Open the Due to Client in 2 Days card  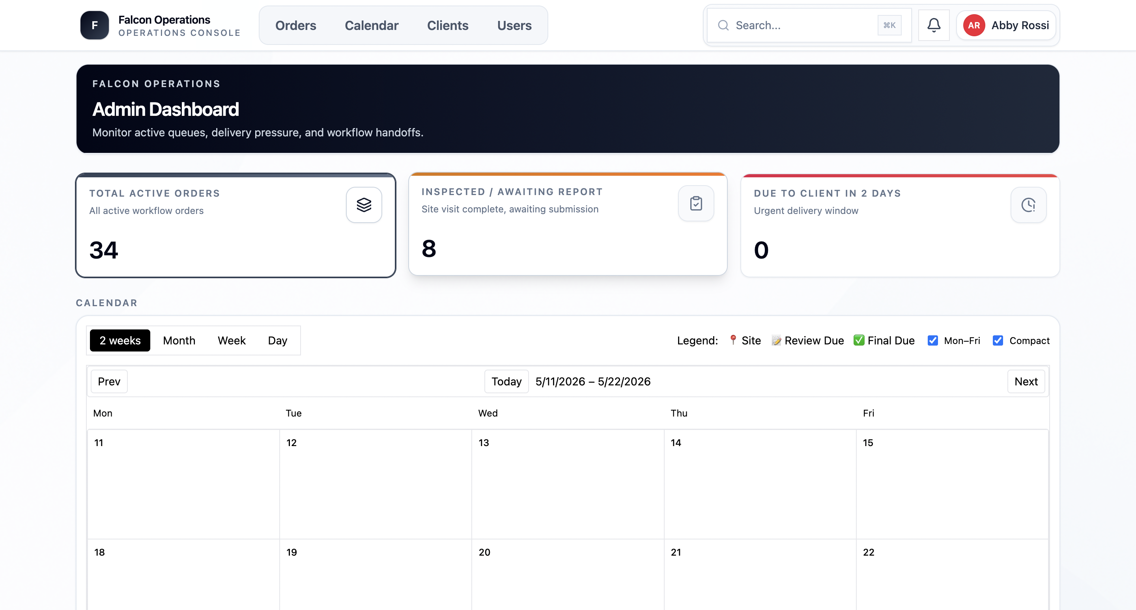pos(900,225)
